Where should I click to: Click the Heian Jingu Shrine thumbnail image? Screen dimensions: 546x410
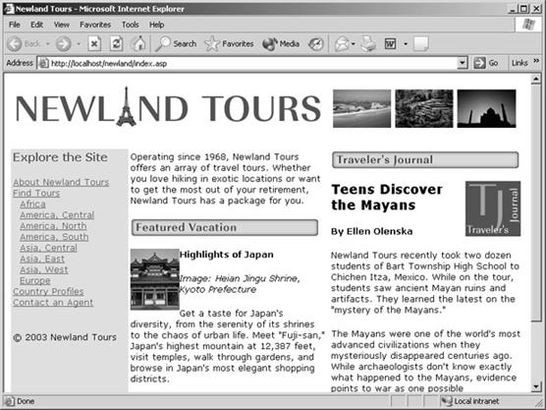point(155,279)
